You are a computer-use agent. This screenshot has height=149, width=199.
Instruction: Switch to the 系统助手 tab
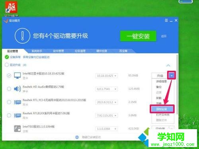coord(37,51)
